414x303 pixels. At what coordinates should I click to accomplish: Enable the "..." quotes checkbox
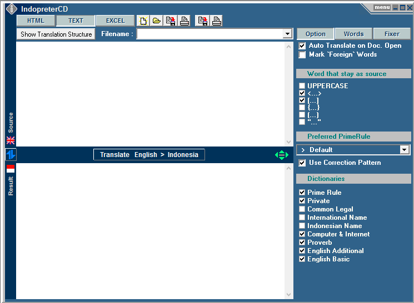[x=302, y=122]
